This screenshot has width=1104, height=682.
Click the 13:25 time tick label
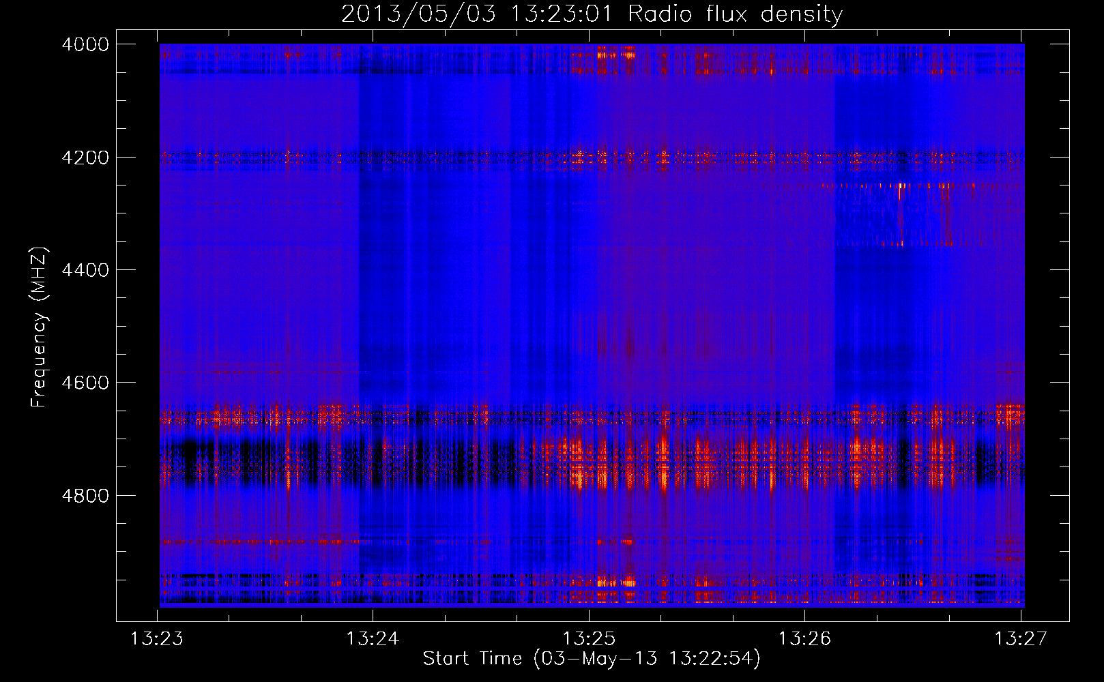tap(589, 639)
